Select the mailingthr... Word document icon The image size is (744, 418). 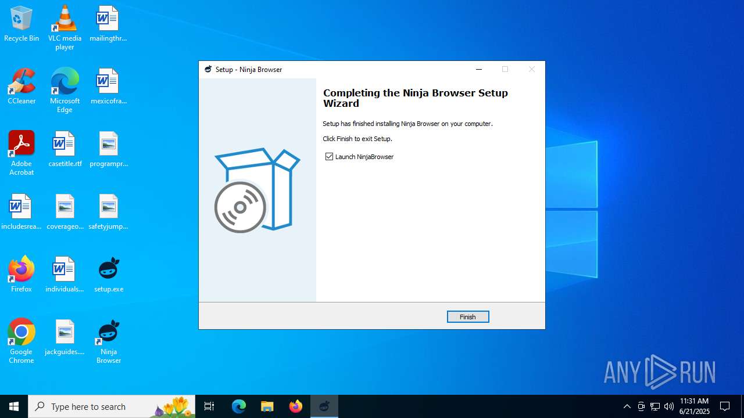[108, 24]
